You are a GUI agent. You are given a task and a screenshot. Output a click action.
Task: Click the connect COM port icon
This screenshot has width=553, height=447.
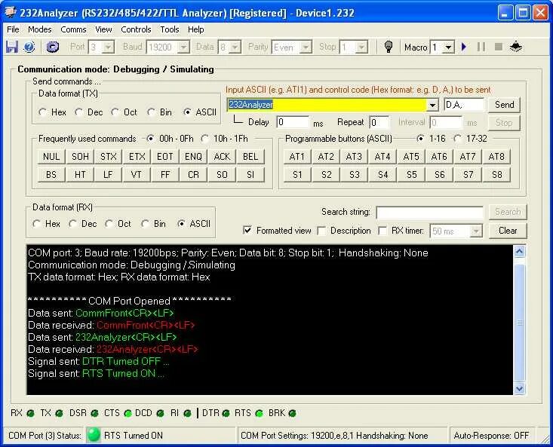53,47
